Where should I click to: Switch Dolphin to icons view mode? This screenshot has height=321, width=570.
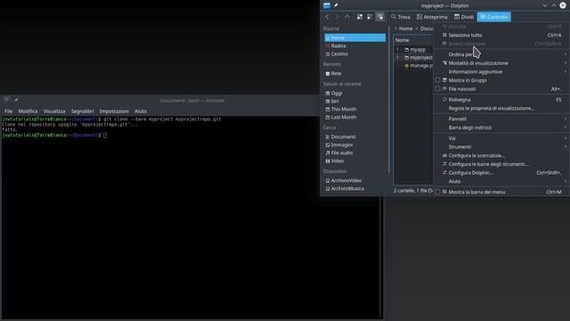click(x=360, y=17)
